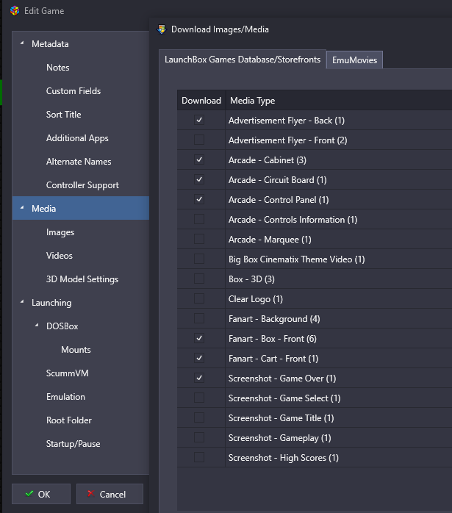The height and width of the screenshot is (513, 452).
Task: Disable Screenshot - Game Over download
Action: [199, 379]
